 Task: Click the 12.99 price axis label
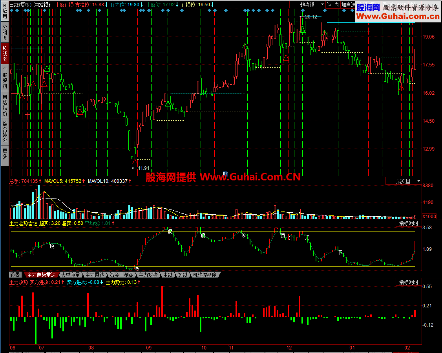429,149
